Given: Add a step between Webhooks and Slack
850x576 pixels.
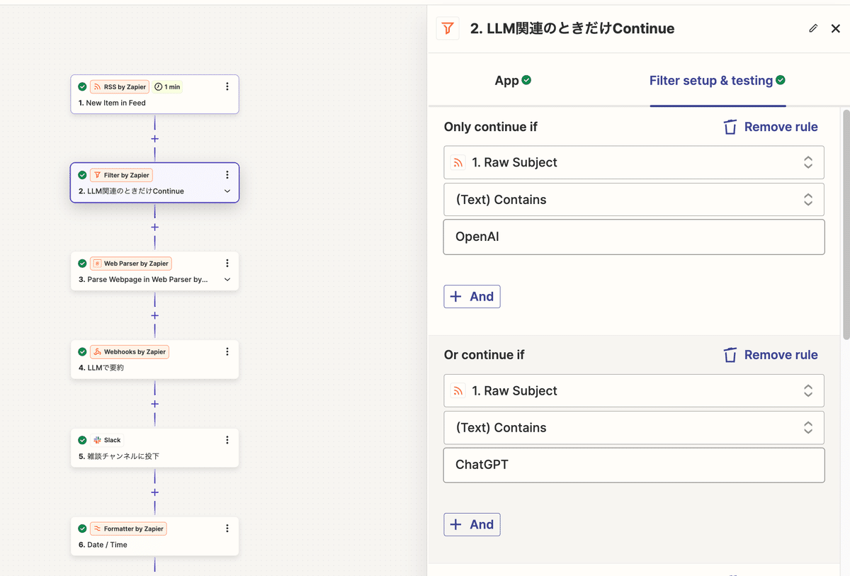Looking at the screenshot, I should click(x=154, y=404).
